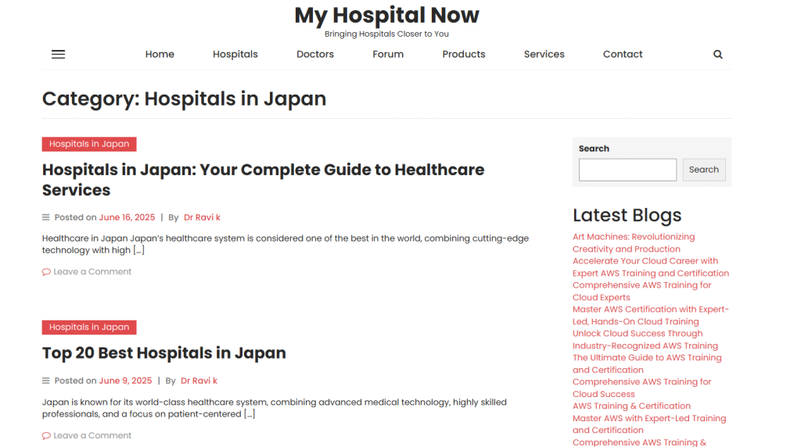Open the Contact page
801x447 pixels.
click(623, 54)
